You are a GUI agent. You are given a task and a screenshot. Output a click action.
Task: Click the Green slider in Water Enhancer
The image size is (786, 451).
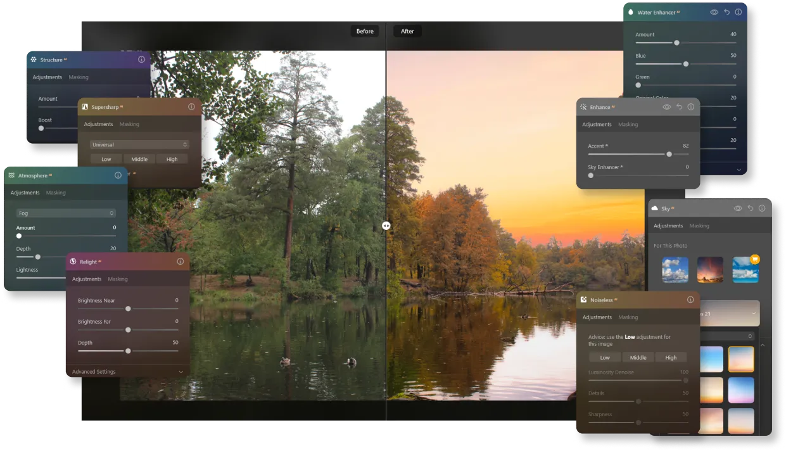click(686, 85)
